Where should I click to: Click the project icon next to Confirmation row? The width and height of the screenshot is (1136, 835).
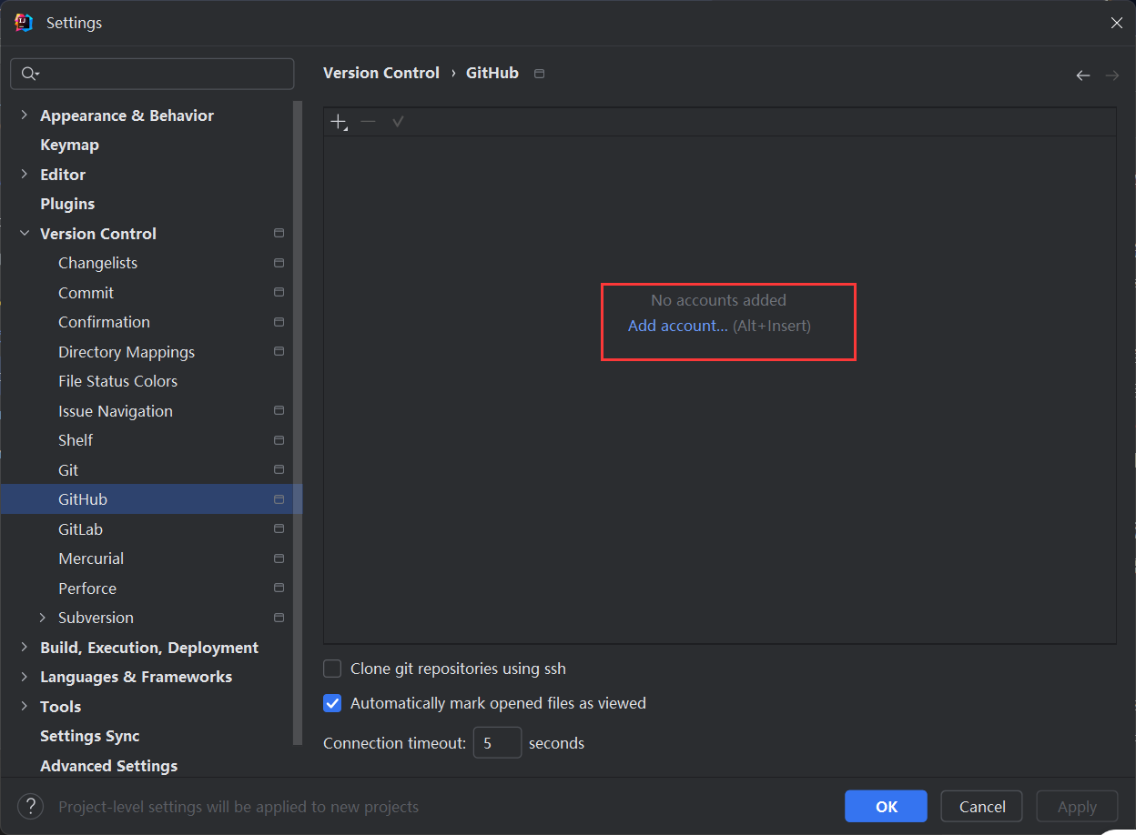click(279, 322)
